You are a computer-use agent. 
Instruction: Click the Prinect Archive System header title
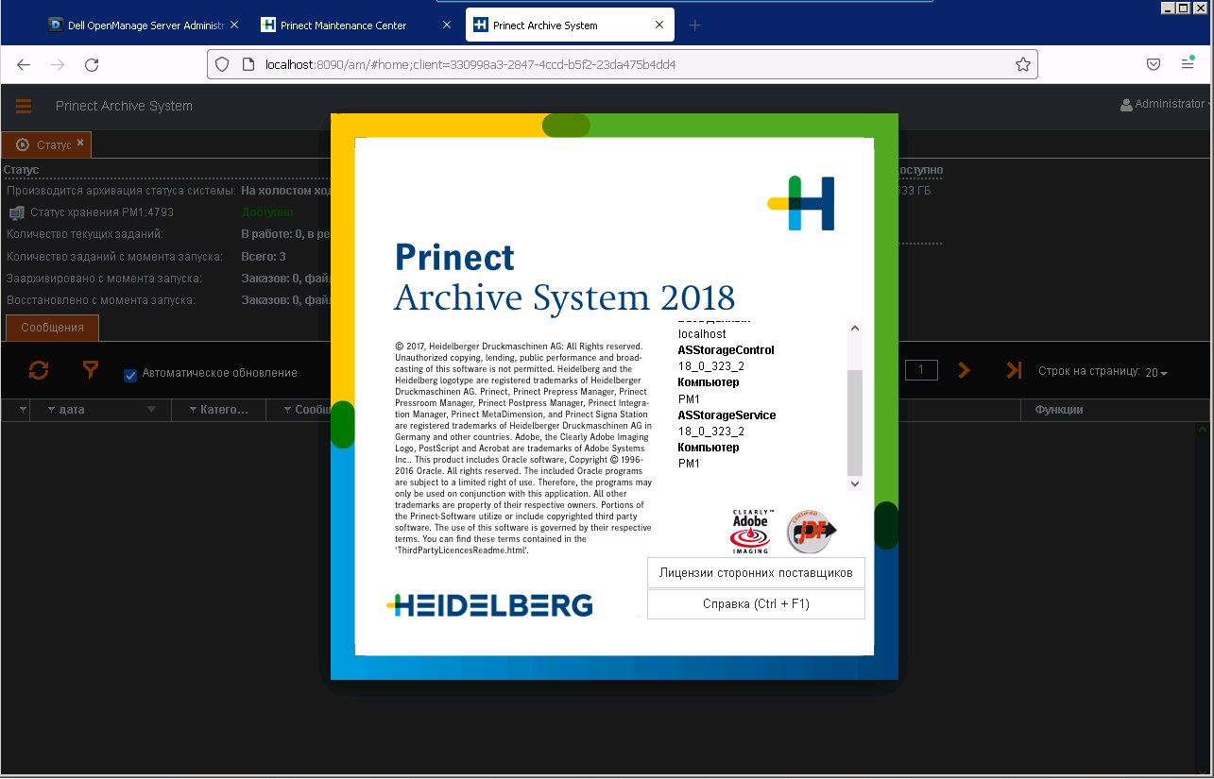coord(124,106)
